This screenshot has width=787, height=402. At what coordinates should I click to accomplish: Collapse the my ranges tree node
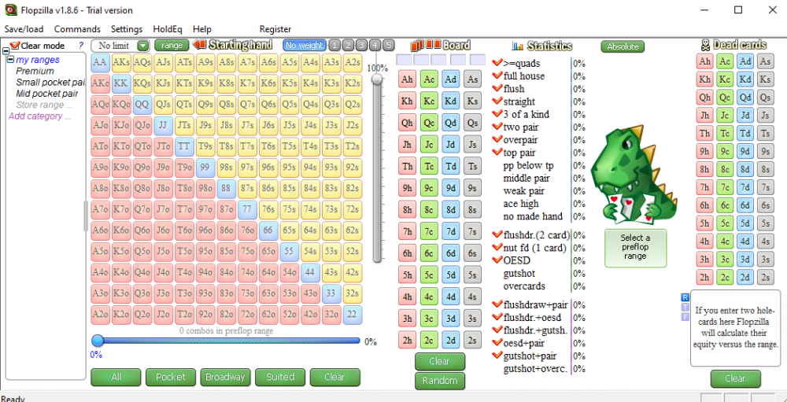[x=10, y=60]
